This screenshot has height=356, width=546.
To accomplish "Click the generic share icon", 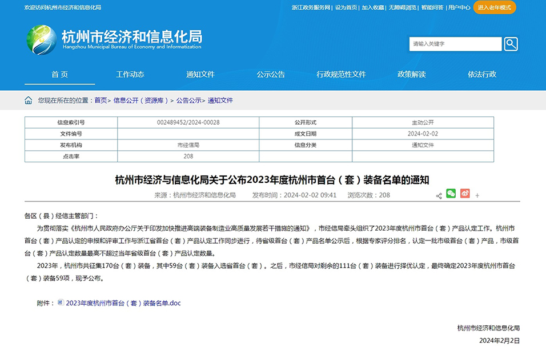I will tap(439, 195).
